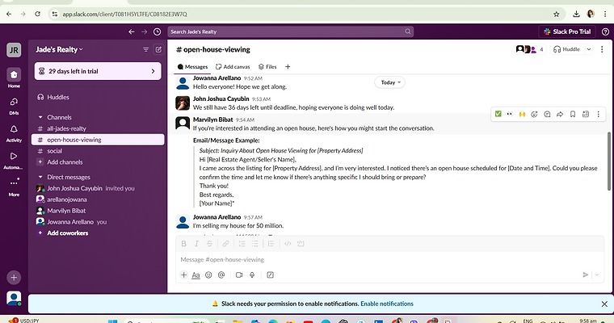Open Slack history clock icon
614x323 pixels.
(x=157, y=31)
